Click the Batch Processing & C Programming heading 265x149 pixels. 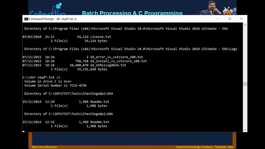coord(132,13)
